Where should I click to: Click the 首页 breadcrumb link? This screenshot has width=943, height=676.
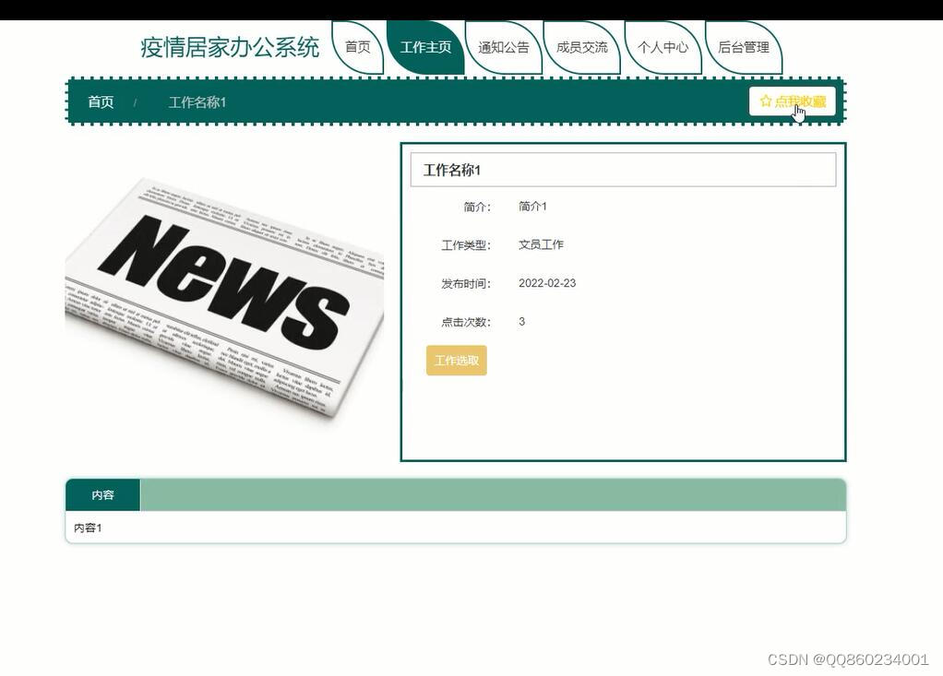101,102
